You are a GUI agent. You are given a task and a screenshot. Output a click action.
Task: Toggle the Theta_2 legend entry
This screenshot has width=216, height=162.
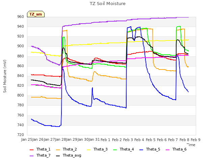click(66, 149)
